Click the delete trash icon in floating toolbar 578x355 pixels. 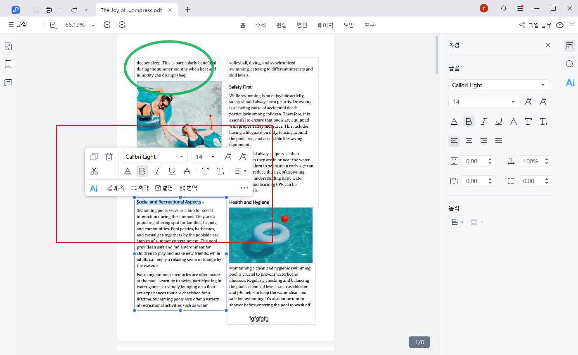(109, 157)
